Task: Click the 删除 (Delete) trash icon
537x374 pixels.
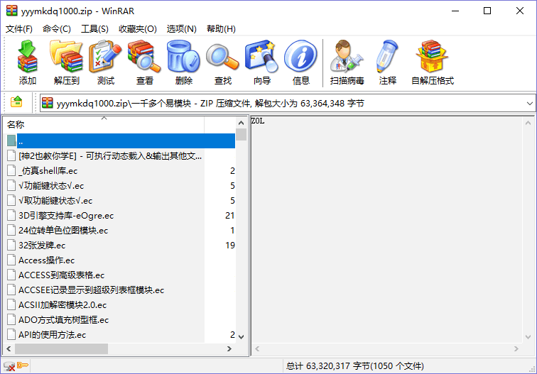Action: pos(183,62)
